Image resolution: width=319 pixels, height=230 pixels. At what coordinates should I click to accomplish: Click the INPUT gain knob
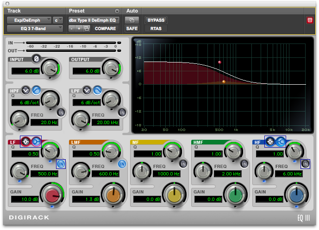50,68
